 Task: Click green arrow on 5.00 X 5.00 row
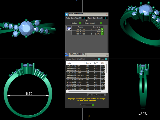click(102, 34)
